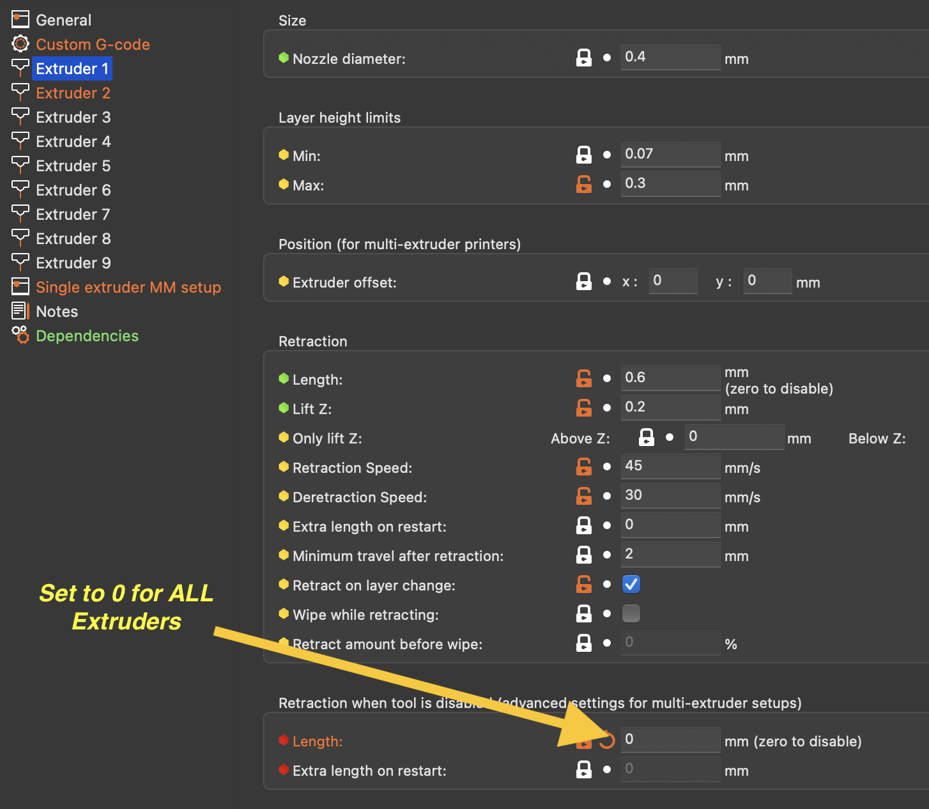Click the Deretraction Speed reset bullet

point(607,496)
